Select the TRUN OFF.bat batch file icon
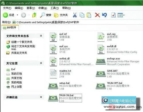 point(101,86)
